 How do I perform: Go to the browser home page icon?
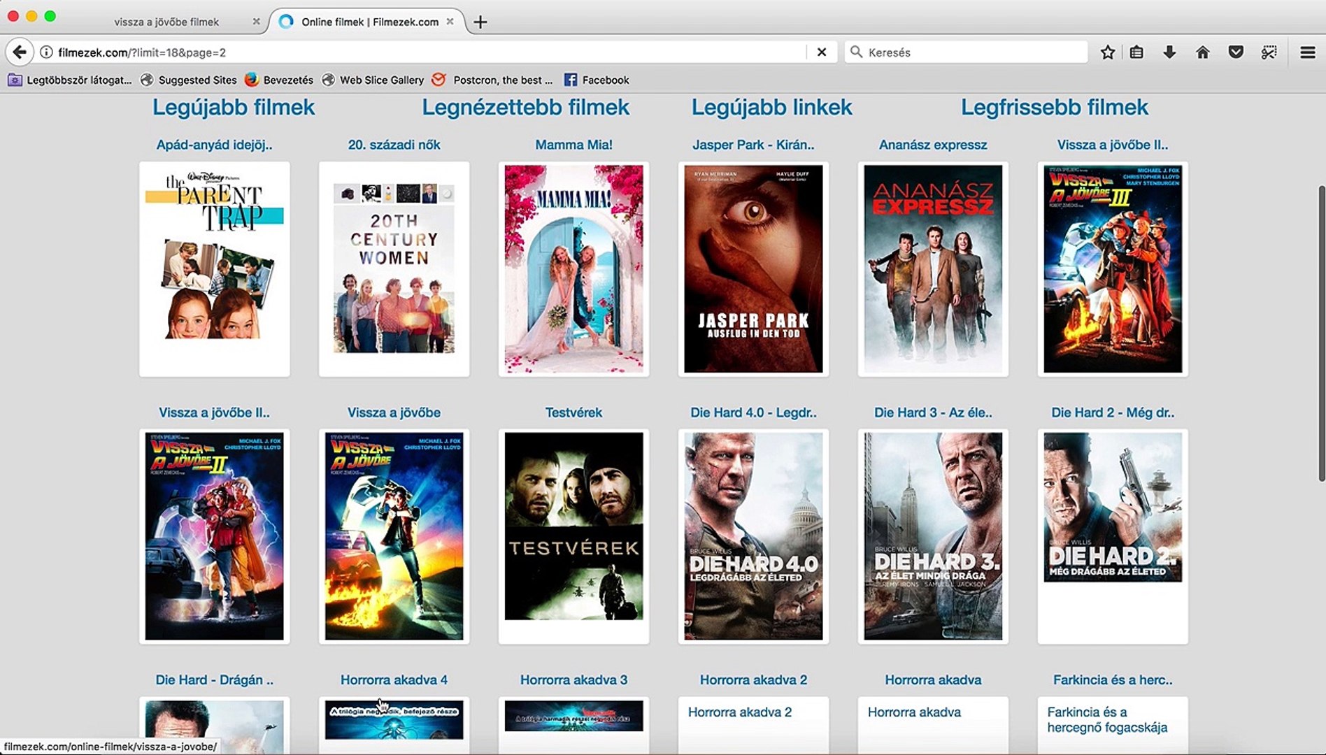coord(1203,52)
